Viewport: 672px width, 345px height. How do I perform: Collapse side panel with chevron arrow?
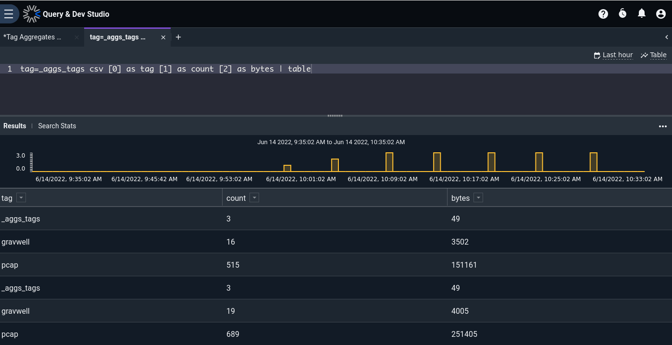pos(667,37)
